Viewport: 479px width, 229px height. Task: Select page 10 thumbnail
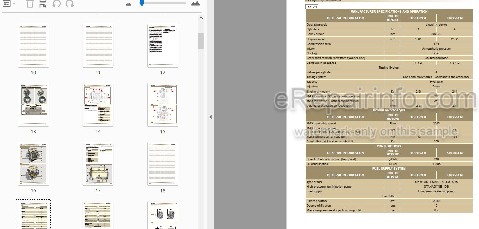(x=33, y=46)
